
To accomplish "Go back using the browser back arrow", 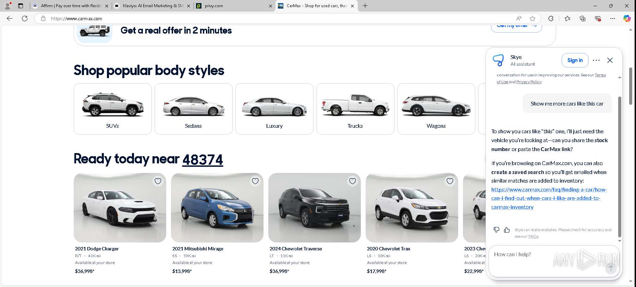I will tap(10, 18).
